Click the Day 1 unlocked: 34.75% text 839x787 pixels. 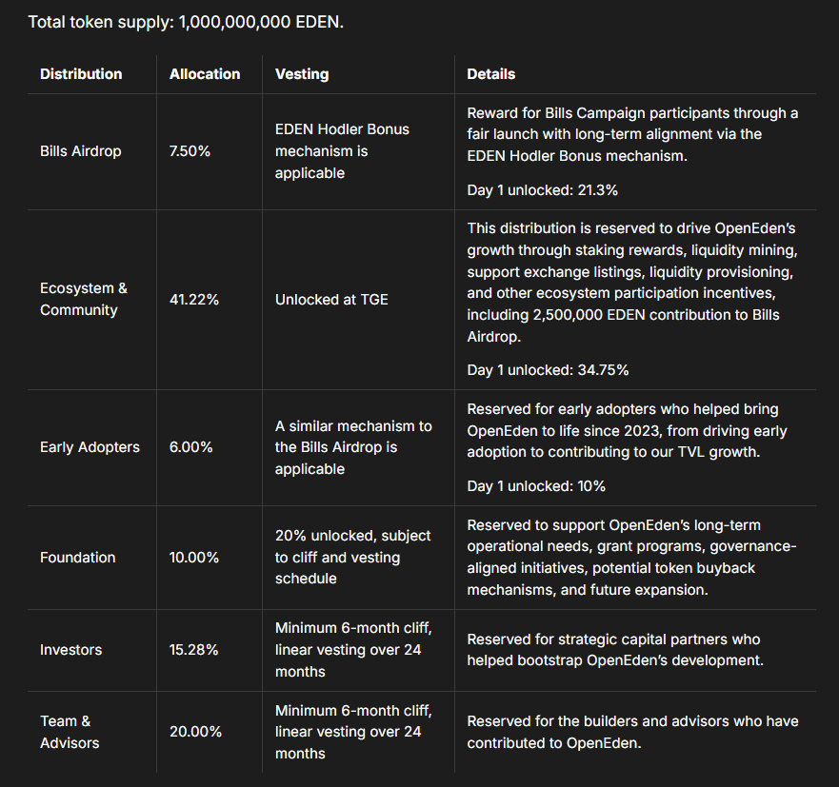548,370
